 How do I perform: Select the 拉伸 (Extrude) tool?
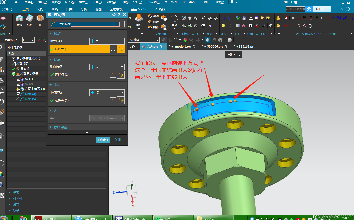tap(19, 20)
